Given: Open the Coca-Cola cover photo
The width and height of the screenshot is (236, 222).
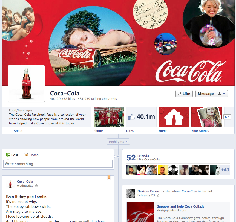Looking at the screenshot, I should pos(118,43).
